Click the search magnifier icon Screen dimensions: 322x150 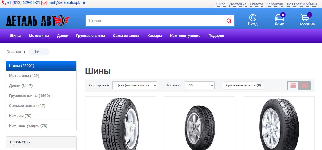point(229,21)
